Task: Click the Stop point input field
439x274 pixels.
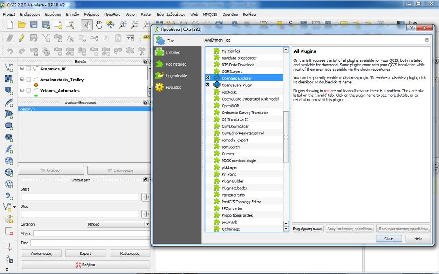Action: point(80,214)
